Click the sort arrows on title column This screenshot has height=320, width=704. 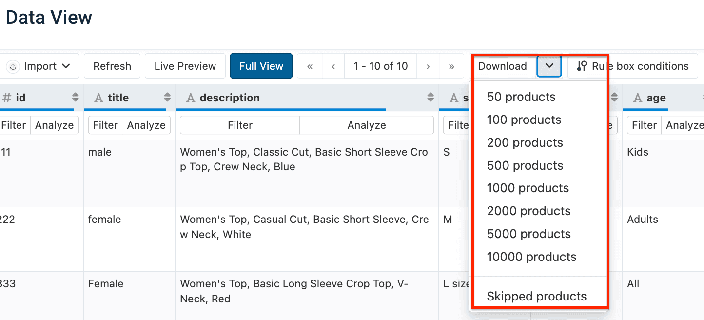coord(167,98)
